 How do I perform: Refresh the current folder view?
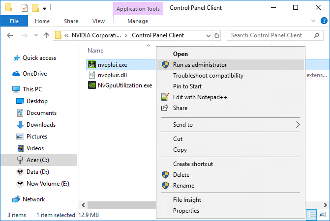[218, 35]
